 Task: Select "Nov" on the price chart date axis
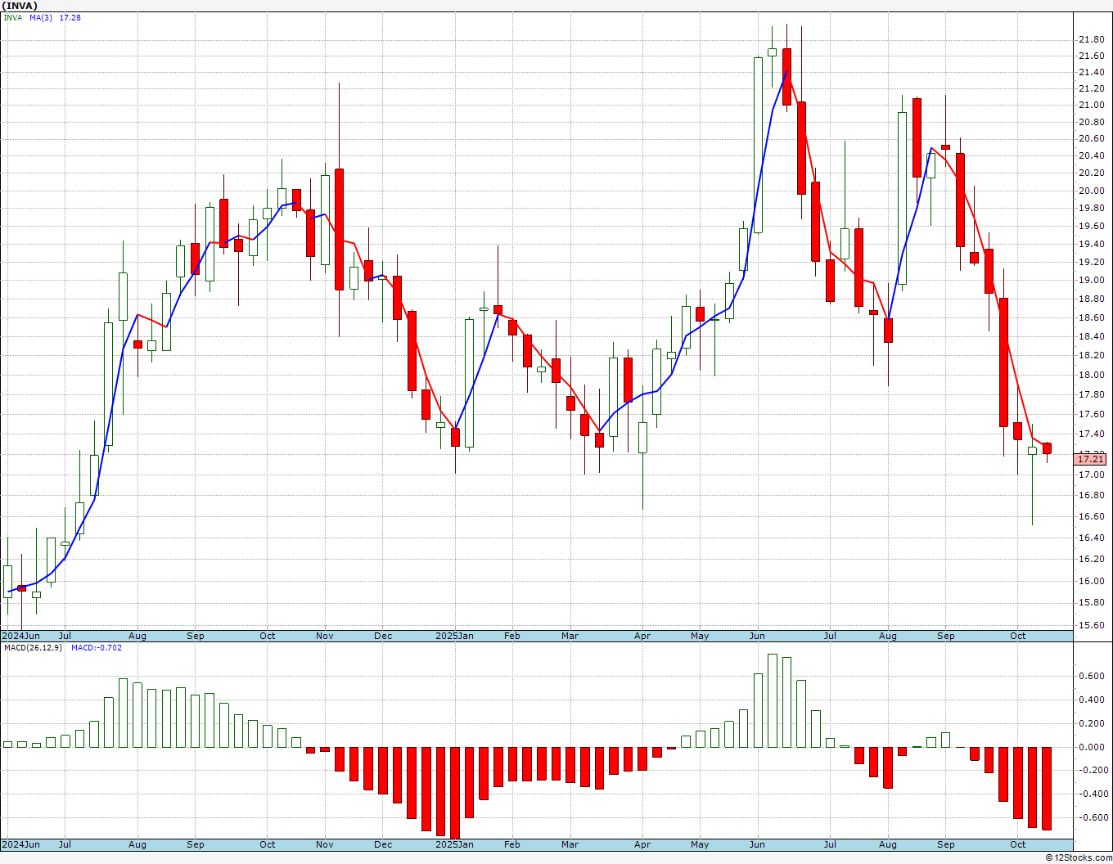[325, 637]
